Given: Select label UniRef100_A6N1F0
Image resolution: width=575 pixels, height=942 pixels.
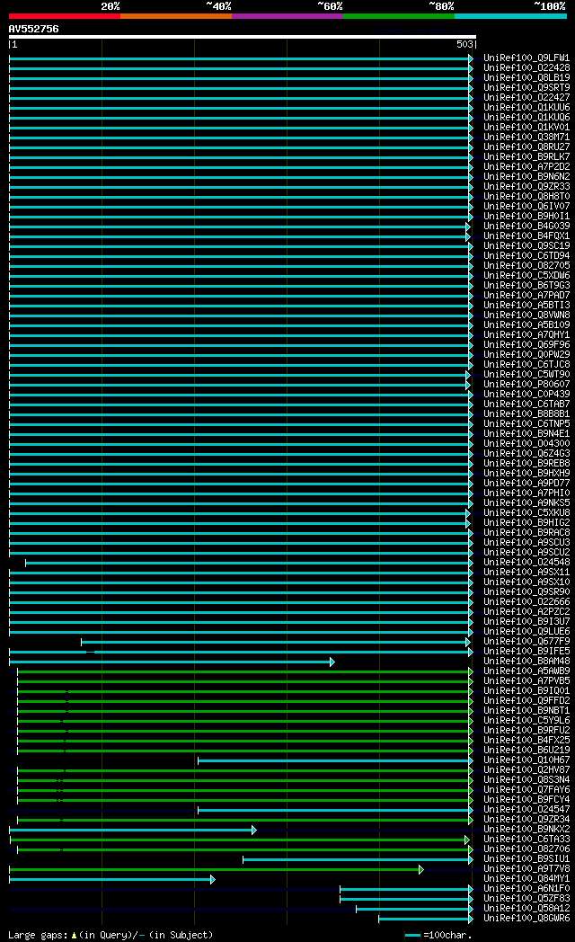Looking at the screenshot, I should click(526, 889).
